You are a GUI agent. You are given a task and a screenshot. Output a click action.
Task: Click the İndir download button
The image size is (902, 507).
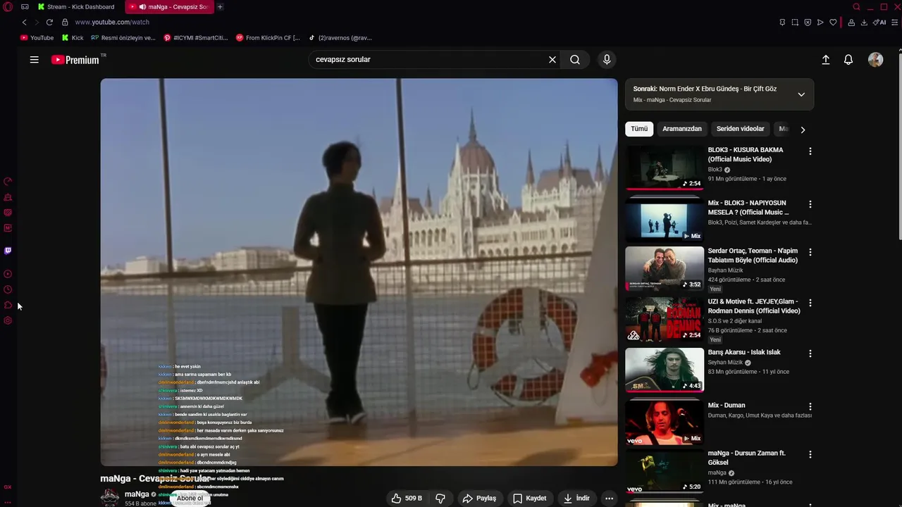576,498
